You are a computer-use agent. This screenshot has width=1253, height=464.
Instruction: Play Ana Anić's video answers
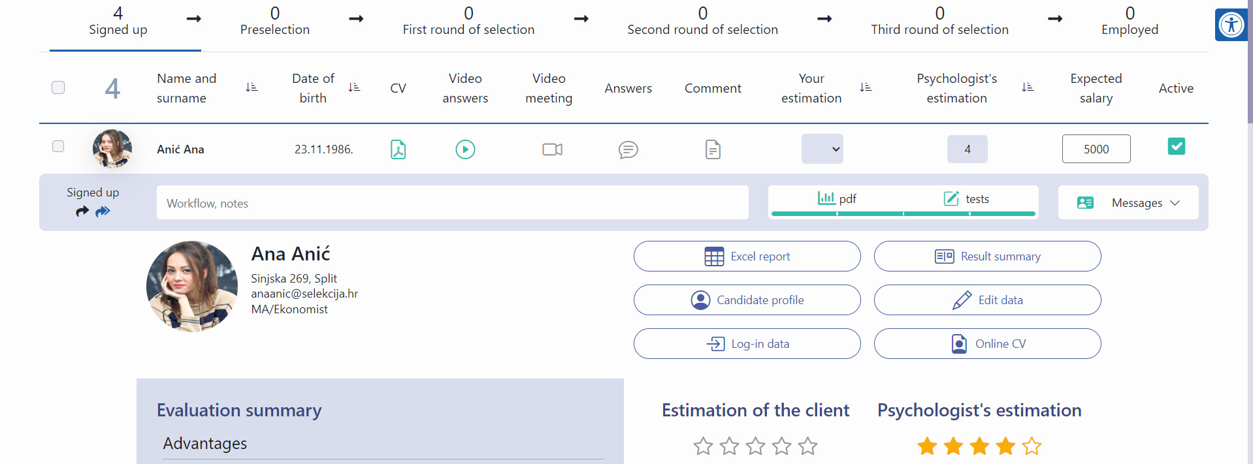coord(465,149)
